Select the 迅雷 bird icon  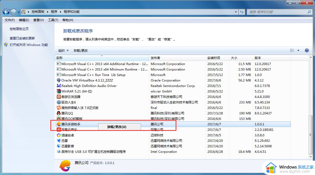tap(59, 141)
